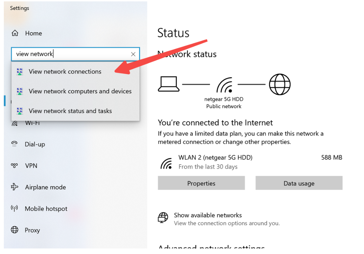This screenshot has height=254, width=364.
Task: Click the Show available networks globe icon
Action: pos(163,218)
